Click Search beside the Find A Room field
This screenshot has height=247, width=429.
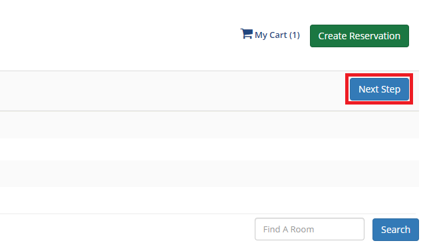[395, 230]
